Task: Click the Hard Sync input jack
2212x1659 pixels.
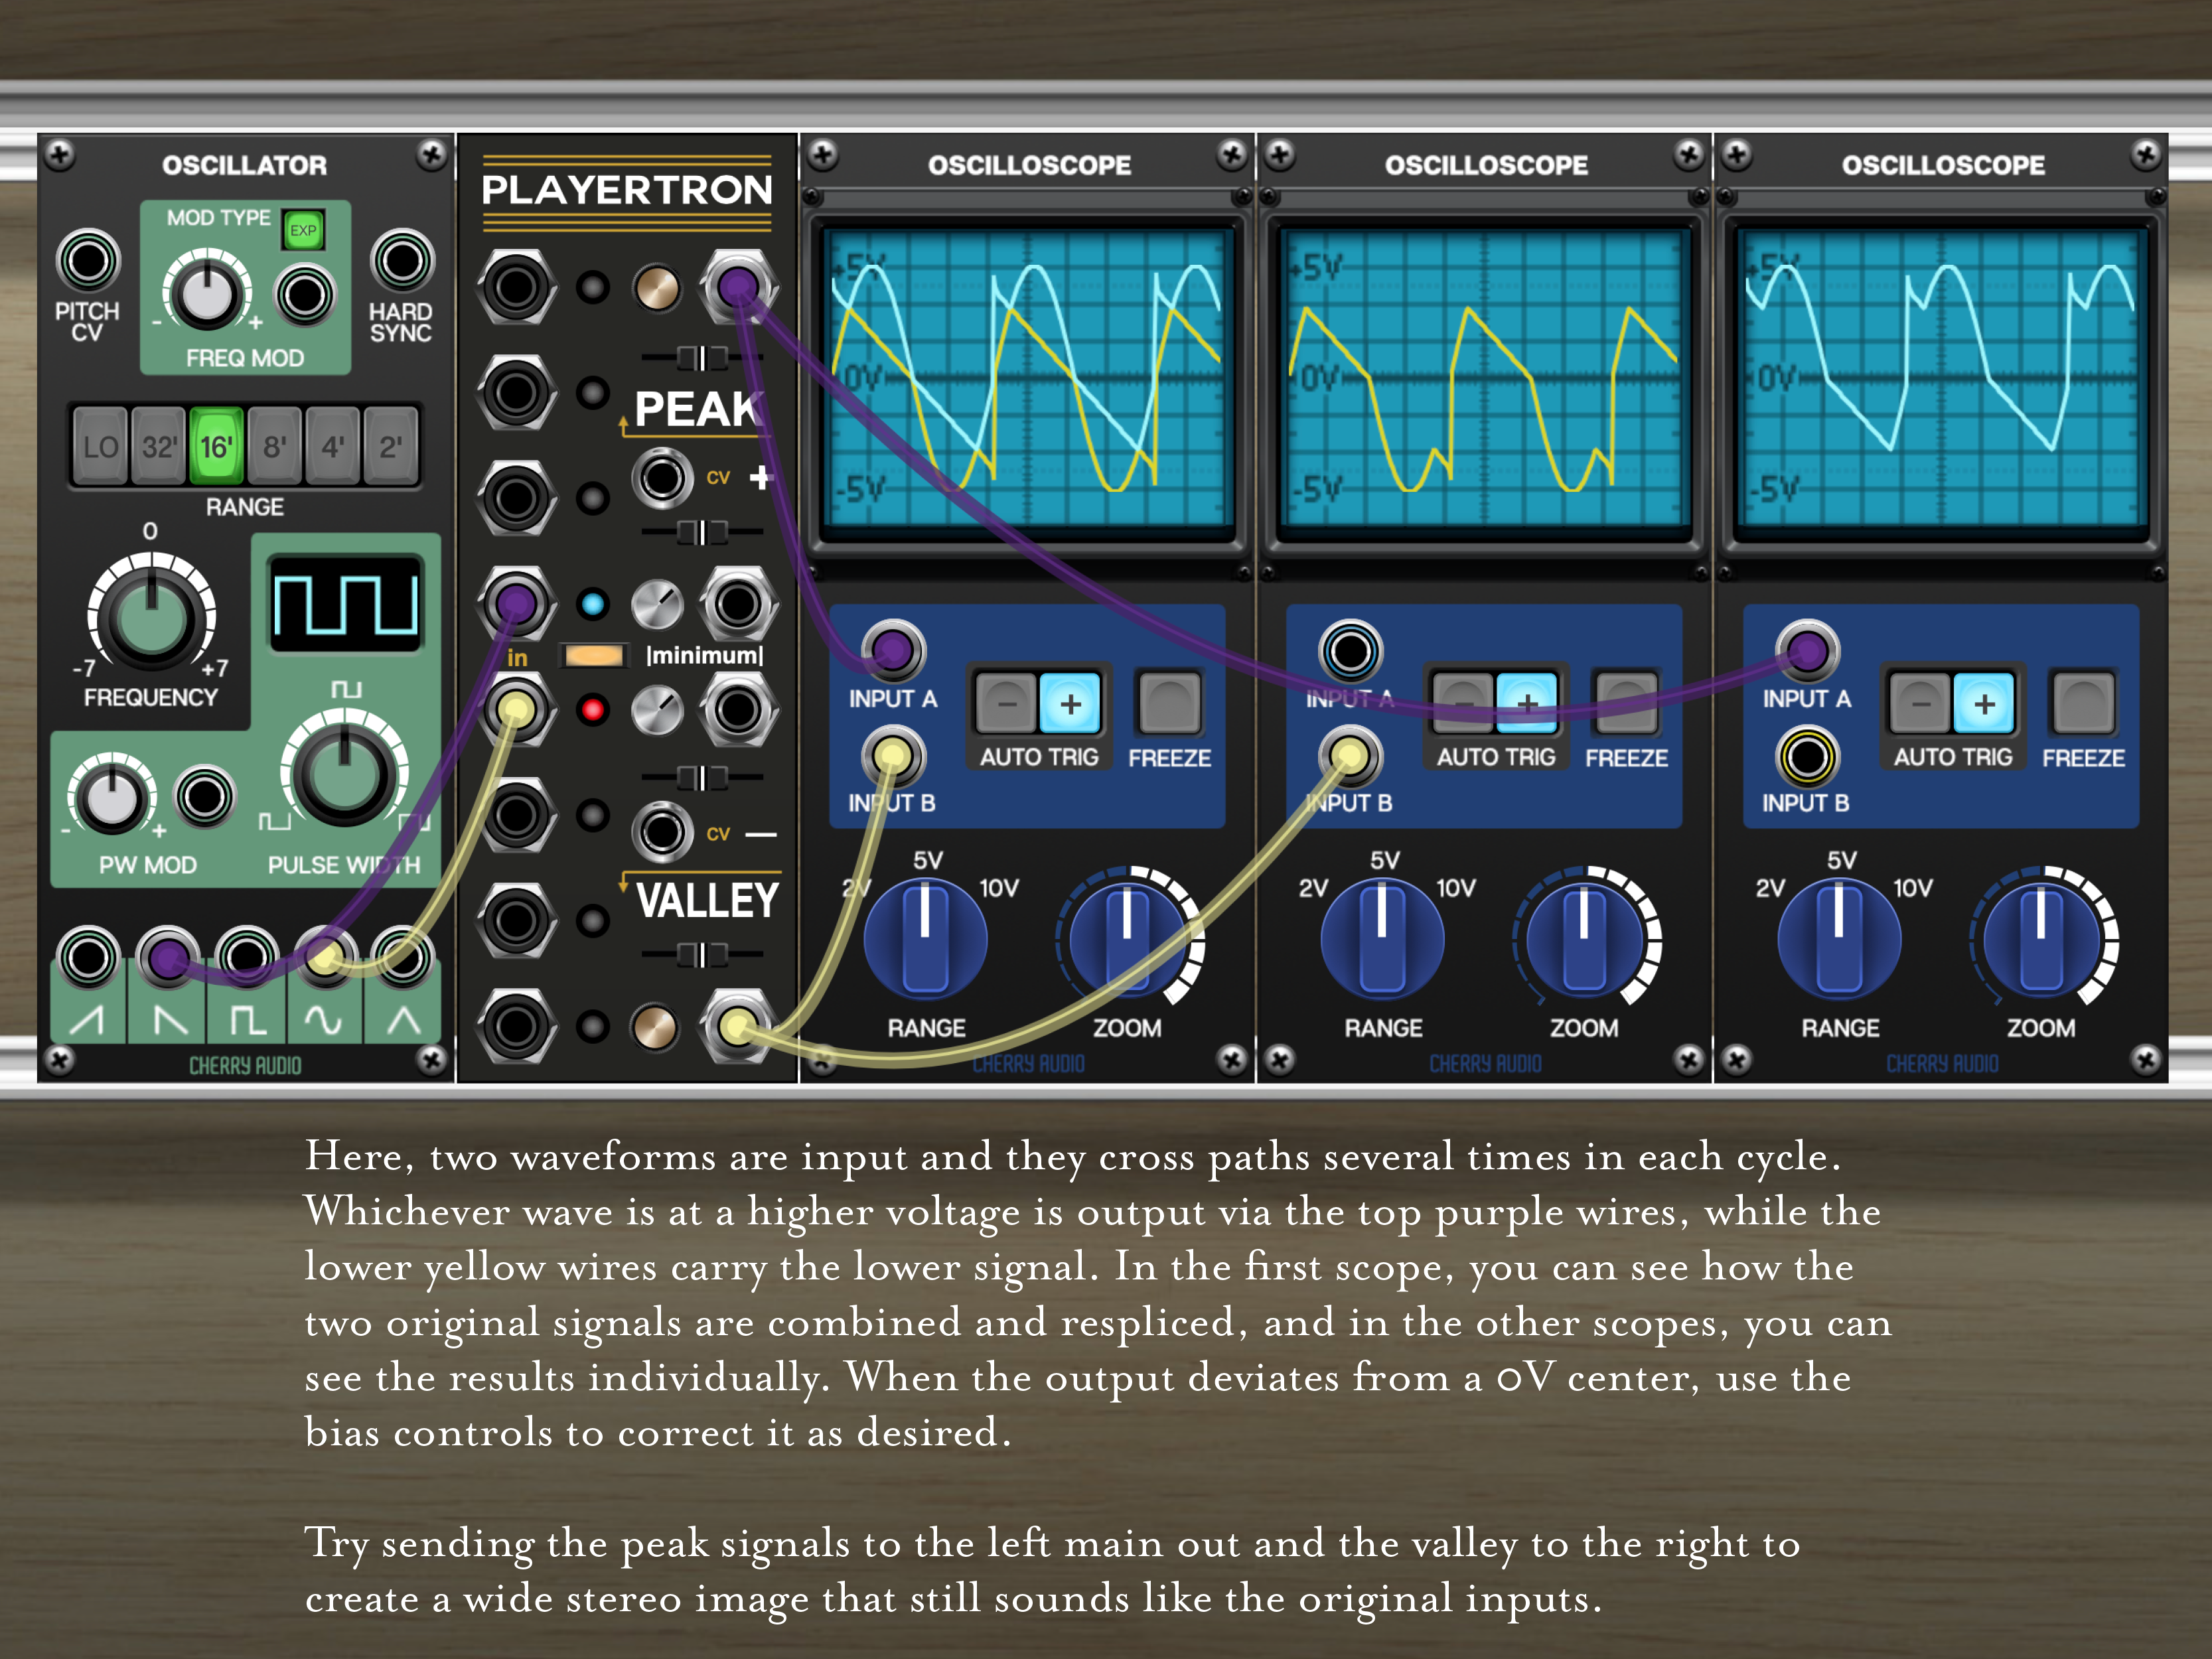Action: tap(402, 261)
